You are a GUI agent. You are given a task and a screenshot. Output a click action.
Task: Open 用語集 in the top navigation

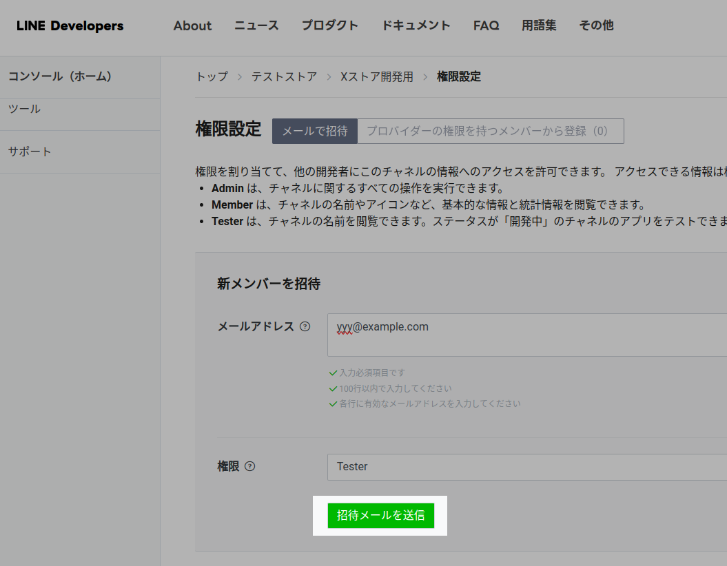click(x=539, y=26)
